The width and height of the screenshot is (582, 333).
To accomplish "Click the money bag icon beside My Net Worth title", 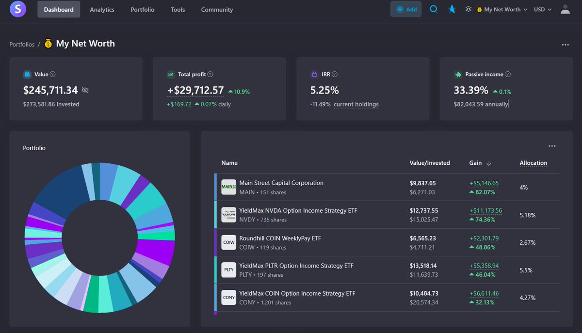I will click(x=48, y=44).
